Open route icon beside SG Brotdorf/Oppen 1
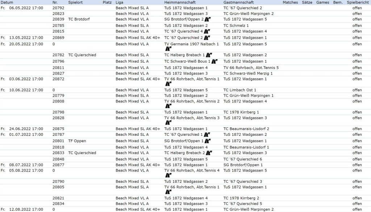 (x=208, y=141)
